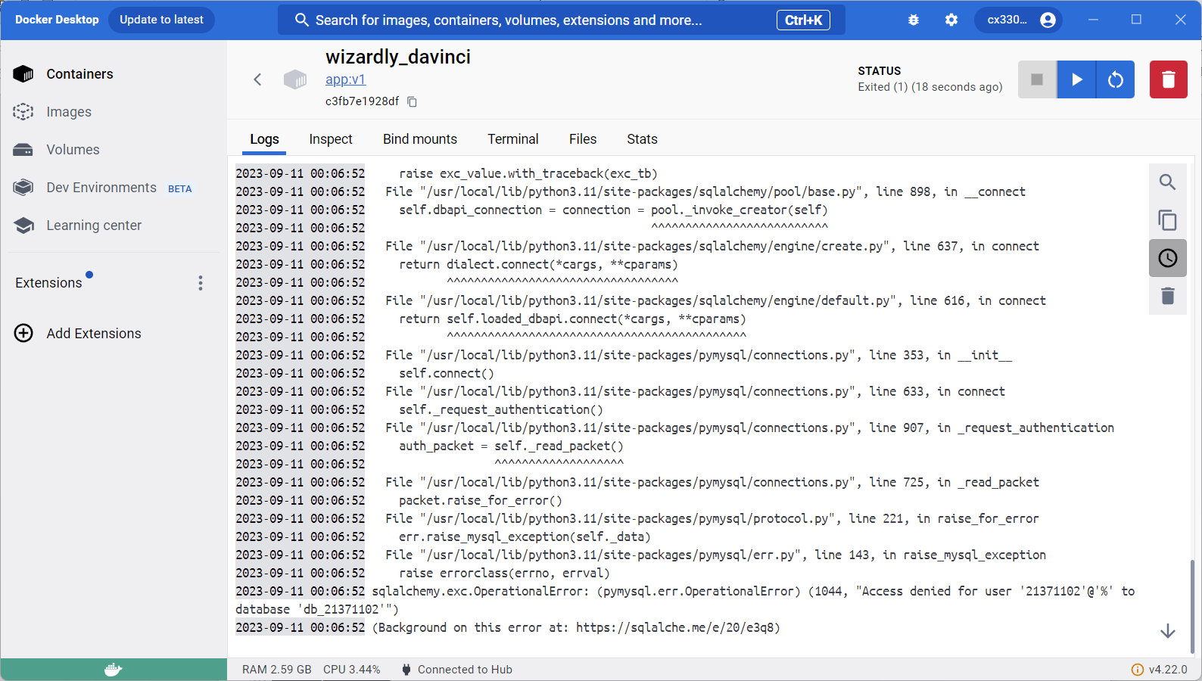Open the Images section icon
Screen dimensions: 1202x681
click(23, 111)
